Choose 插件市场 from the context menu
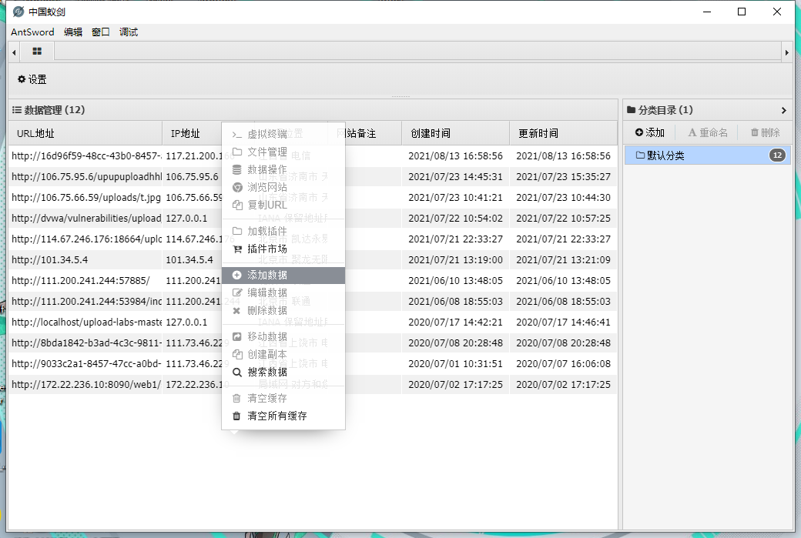 (x=283, y=249)
